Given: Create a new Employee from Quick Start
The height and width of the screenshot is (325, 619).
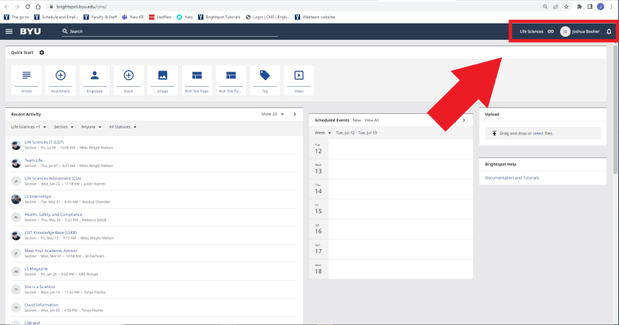Looking at the screenshot, I should pyautogui.click(x=94, y=79).
